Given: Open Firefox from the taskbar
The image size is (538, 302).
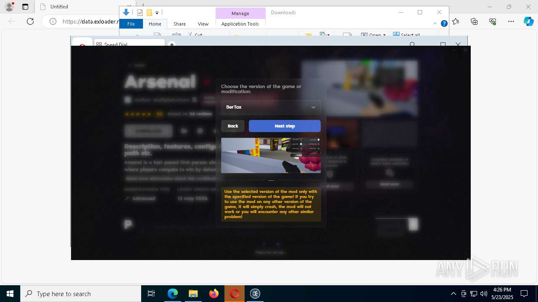Looking at the screenshot, I should [214, 294].
